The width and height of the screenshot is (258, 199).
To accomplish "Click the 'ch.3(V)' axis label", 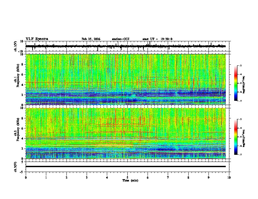I will point(16,167).
